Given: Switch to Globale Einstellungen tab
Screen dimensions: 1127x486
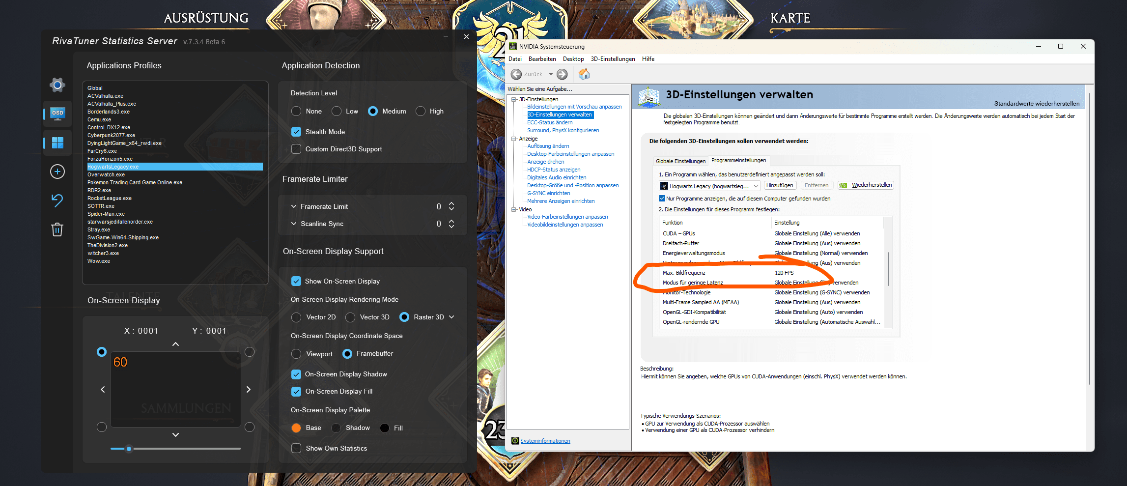Looking at the screenshot, I should coord(680,161).
